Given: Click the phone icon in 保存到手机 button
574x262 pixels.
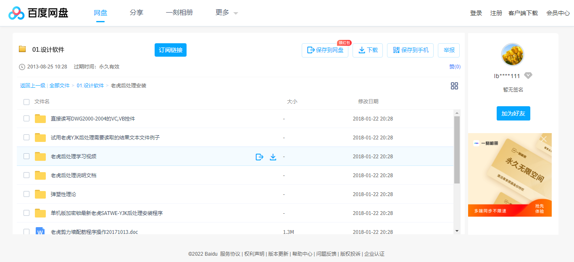Looking at the screenshot, I should (395, 50).
